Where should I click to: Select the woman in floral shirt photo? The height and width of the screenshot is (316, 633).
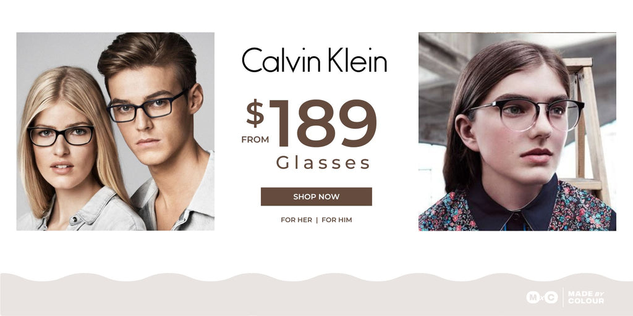[517, 131]
